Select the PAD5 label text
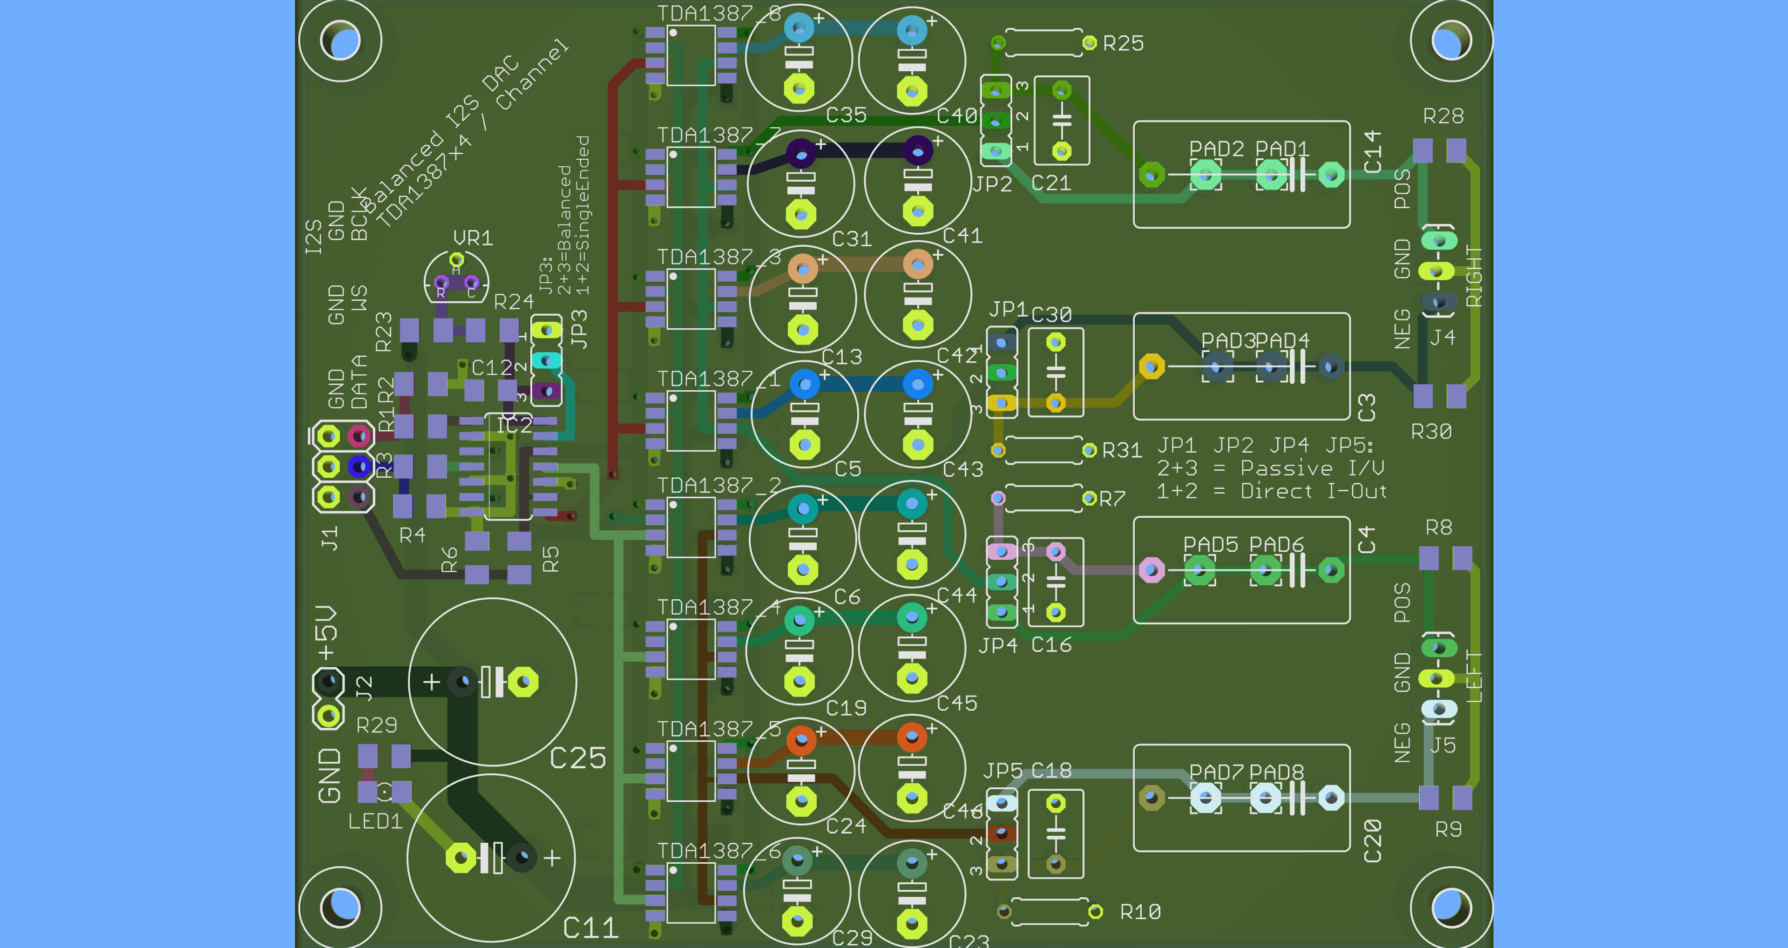 (1211, 544)
